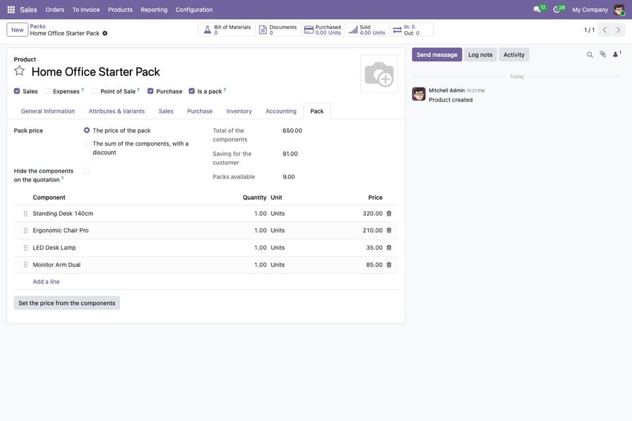Open the Accounting tab
Viewport: 632px width, 421px height.
(281, 111)
